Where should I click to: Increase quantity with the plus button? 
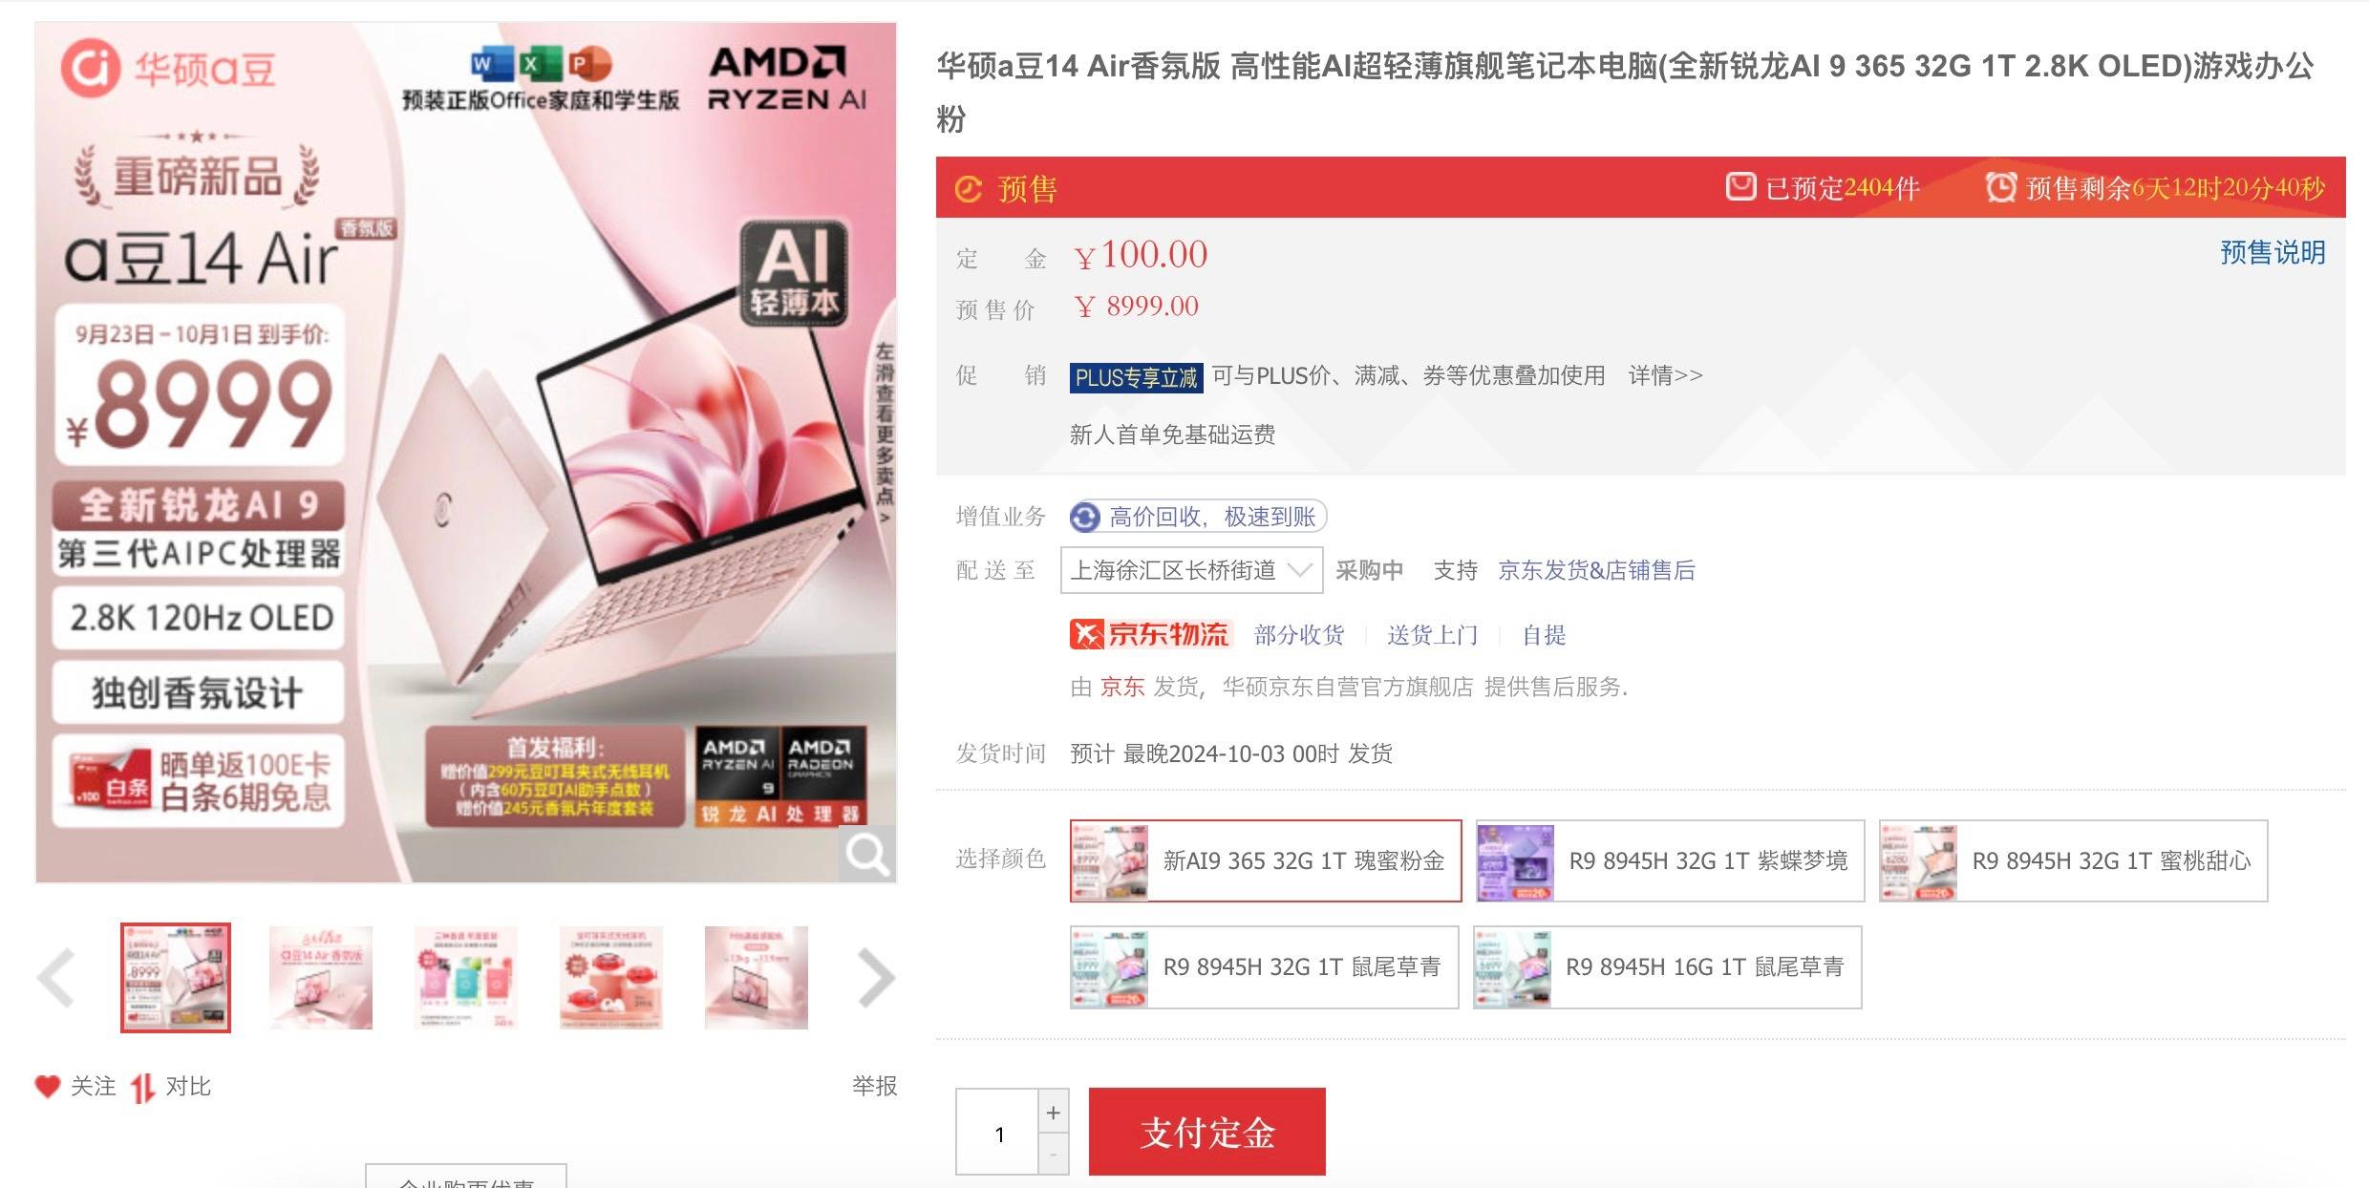tap(1053, 1113)
